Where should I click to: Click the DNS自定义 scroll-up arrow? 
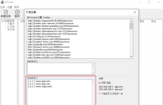(93, 65)
